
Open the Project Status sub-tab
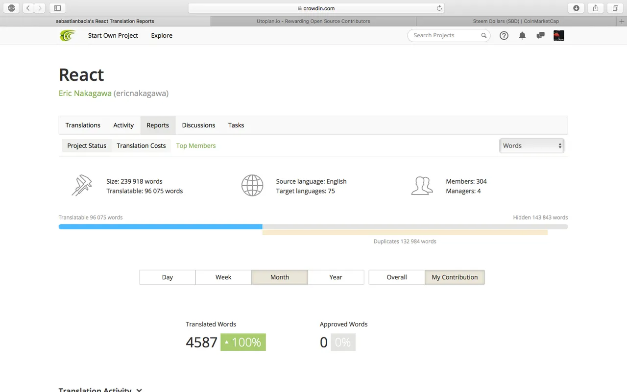[87, 146]
